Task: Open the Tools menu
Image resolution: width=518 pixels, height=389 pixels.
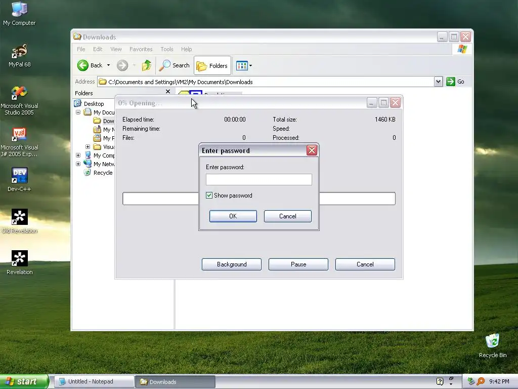Action: click(x=167, y=49)
